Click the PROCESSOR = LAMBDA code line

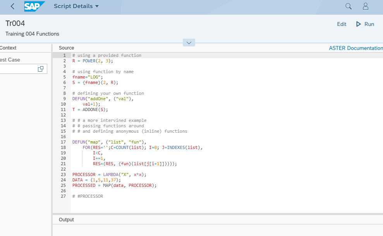click(x=109, y=174)
